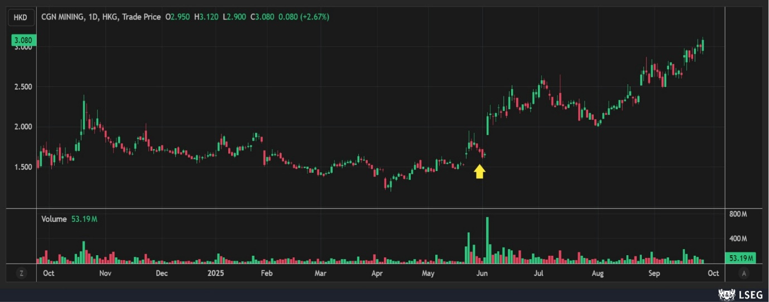Click the Jun label on time axis
This screenshot has width=769, height=302.
pos(483,274)
